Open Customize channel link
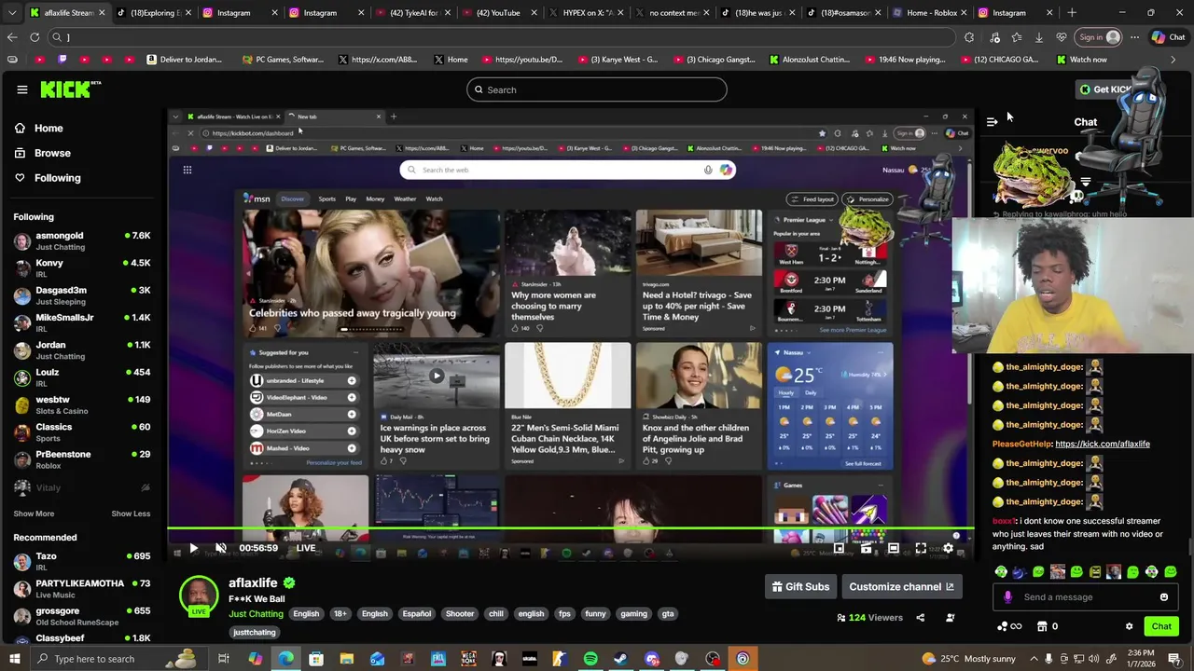The width and height of the screenshot is (1194, 671). (x=901, y=587)
